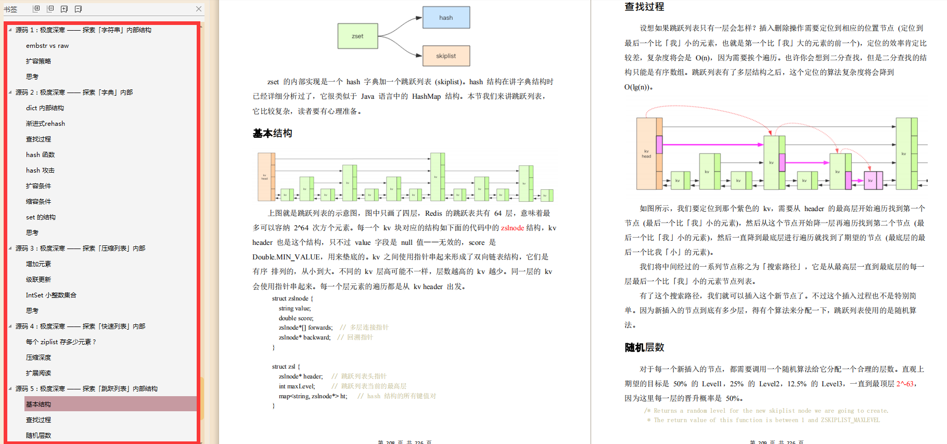Go to the 缩容条件 bookmark
This screenshot has height=444, width=947.
39,202
